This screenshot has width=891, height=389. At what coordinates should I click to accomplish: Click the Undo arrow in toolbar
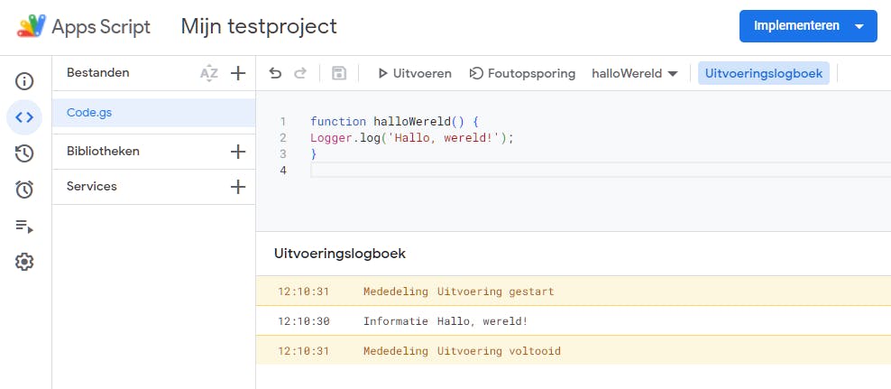(x=276, y=73)
